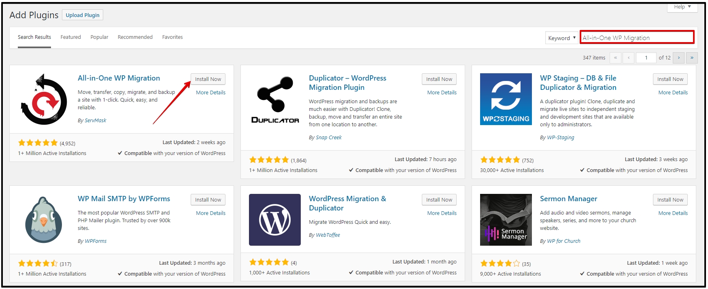Visit the Snap Creek author link

pyautogui.click(x=329, y=137)
